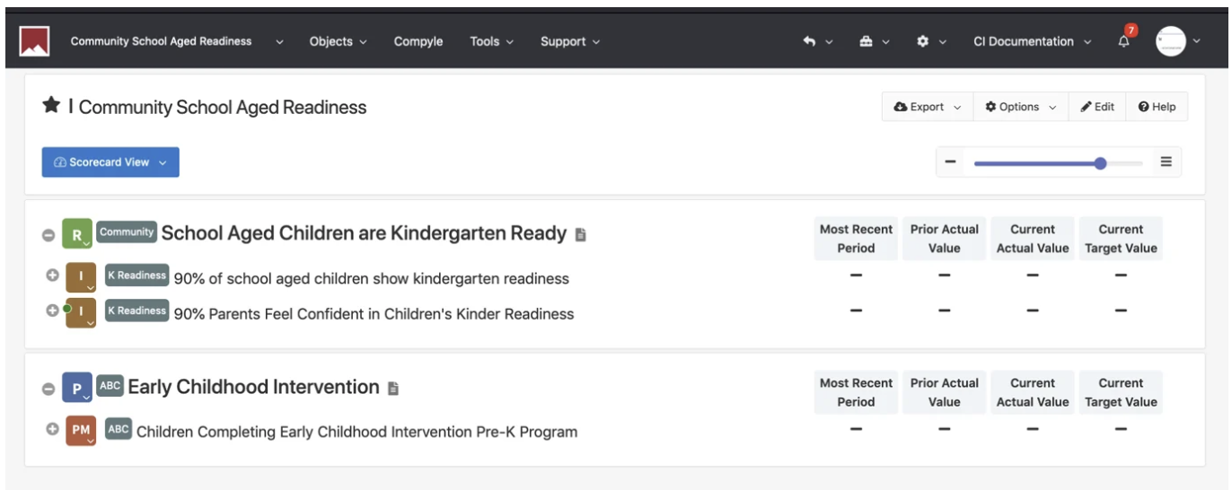Collapse the Early Childhood Intervention program section

pos(48,389)
